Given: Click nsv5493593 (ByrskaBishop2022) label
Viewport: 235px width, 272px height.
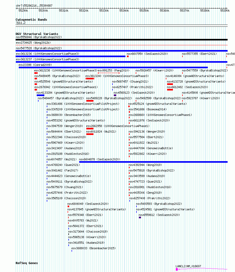Looking at the screenshot, I should click(159, 204).
